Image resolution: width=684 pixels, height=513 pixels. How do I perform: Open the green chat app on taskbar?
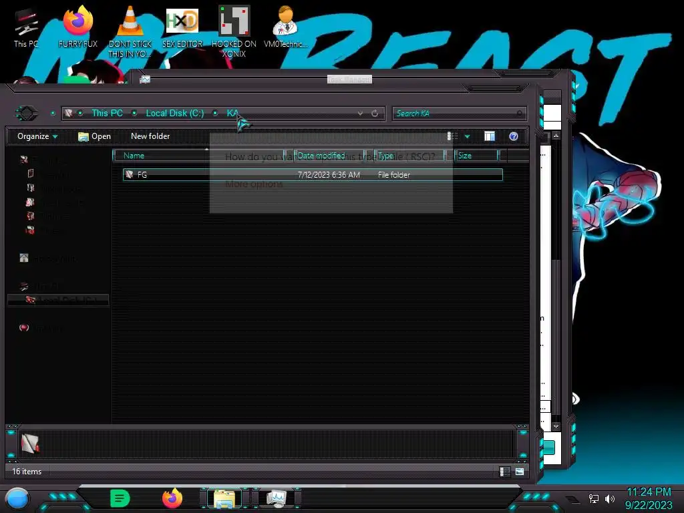tap(120, 498)
